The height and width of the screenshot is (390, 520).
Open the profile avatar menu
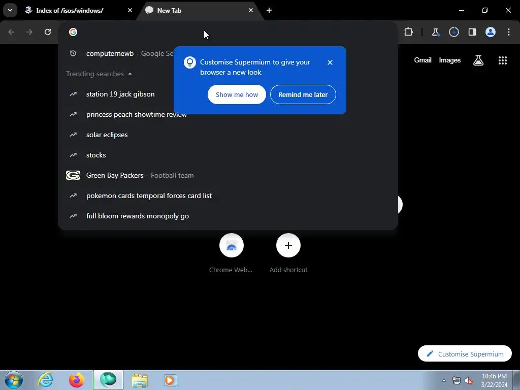tap(491, 32)
